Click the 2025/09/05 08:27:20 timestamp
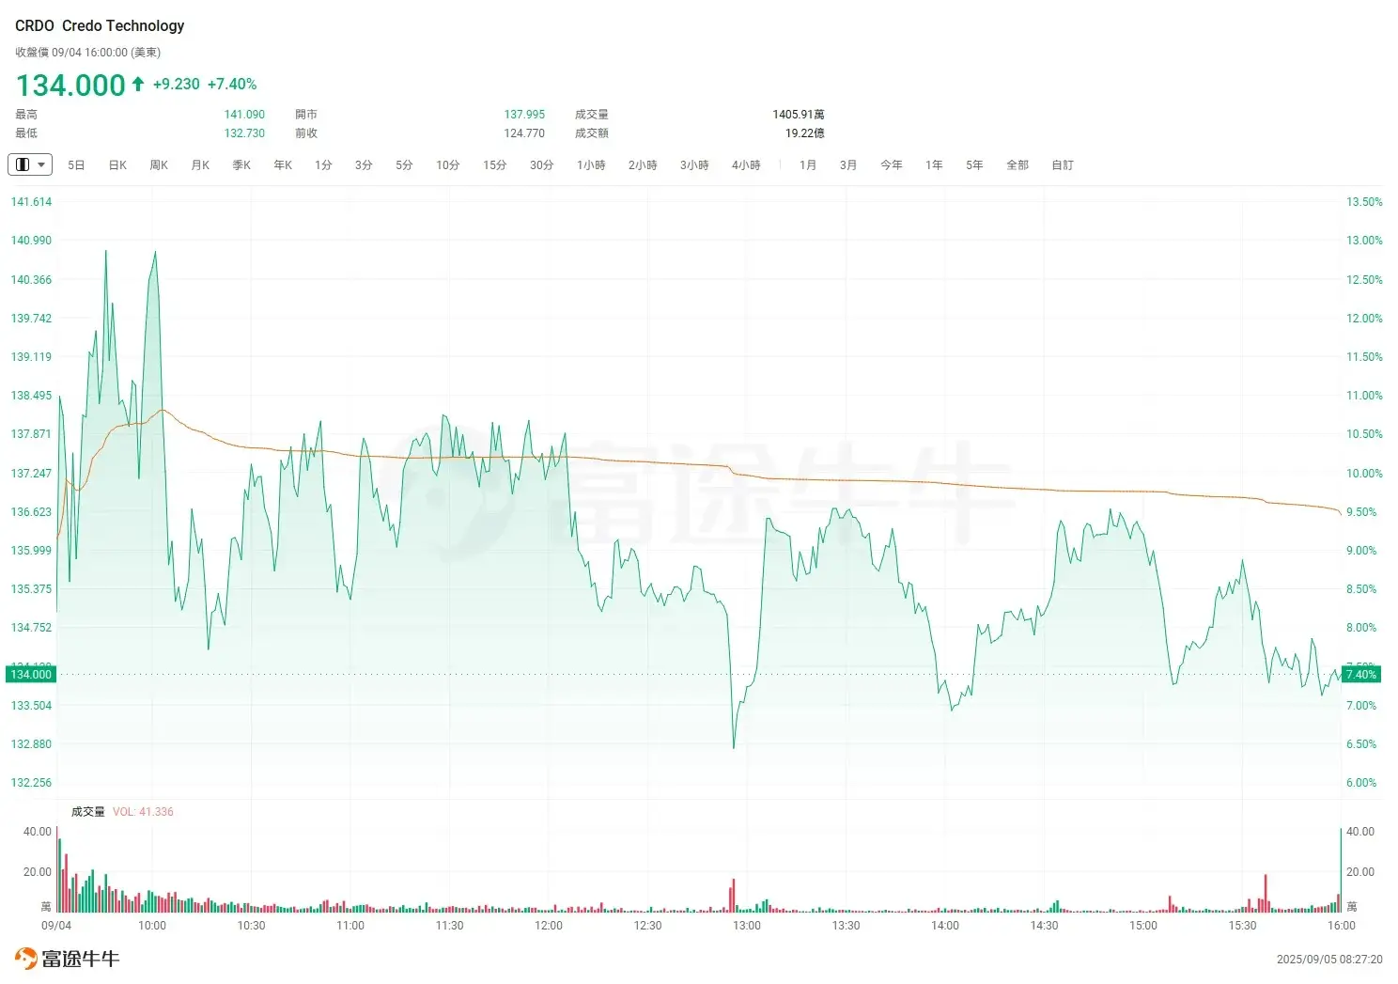 [x=1329, y=960]
